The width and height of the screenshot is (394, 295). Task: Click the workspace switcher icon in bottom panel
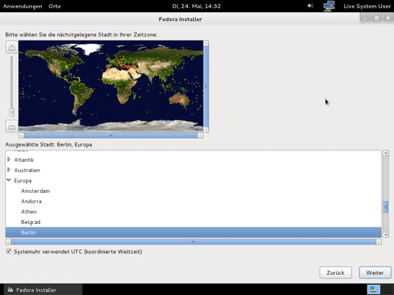(x=373, y=290)
